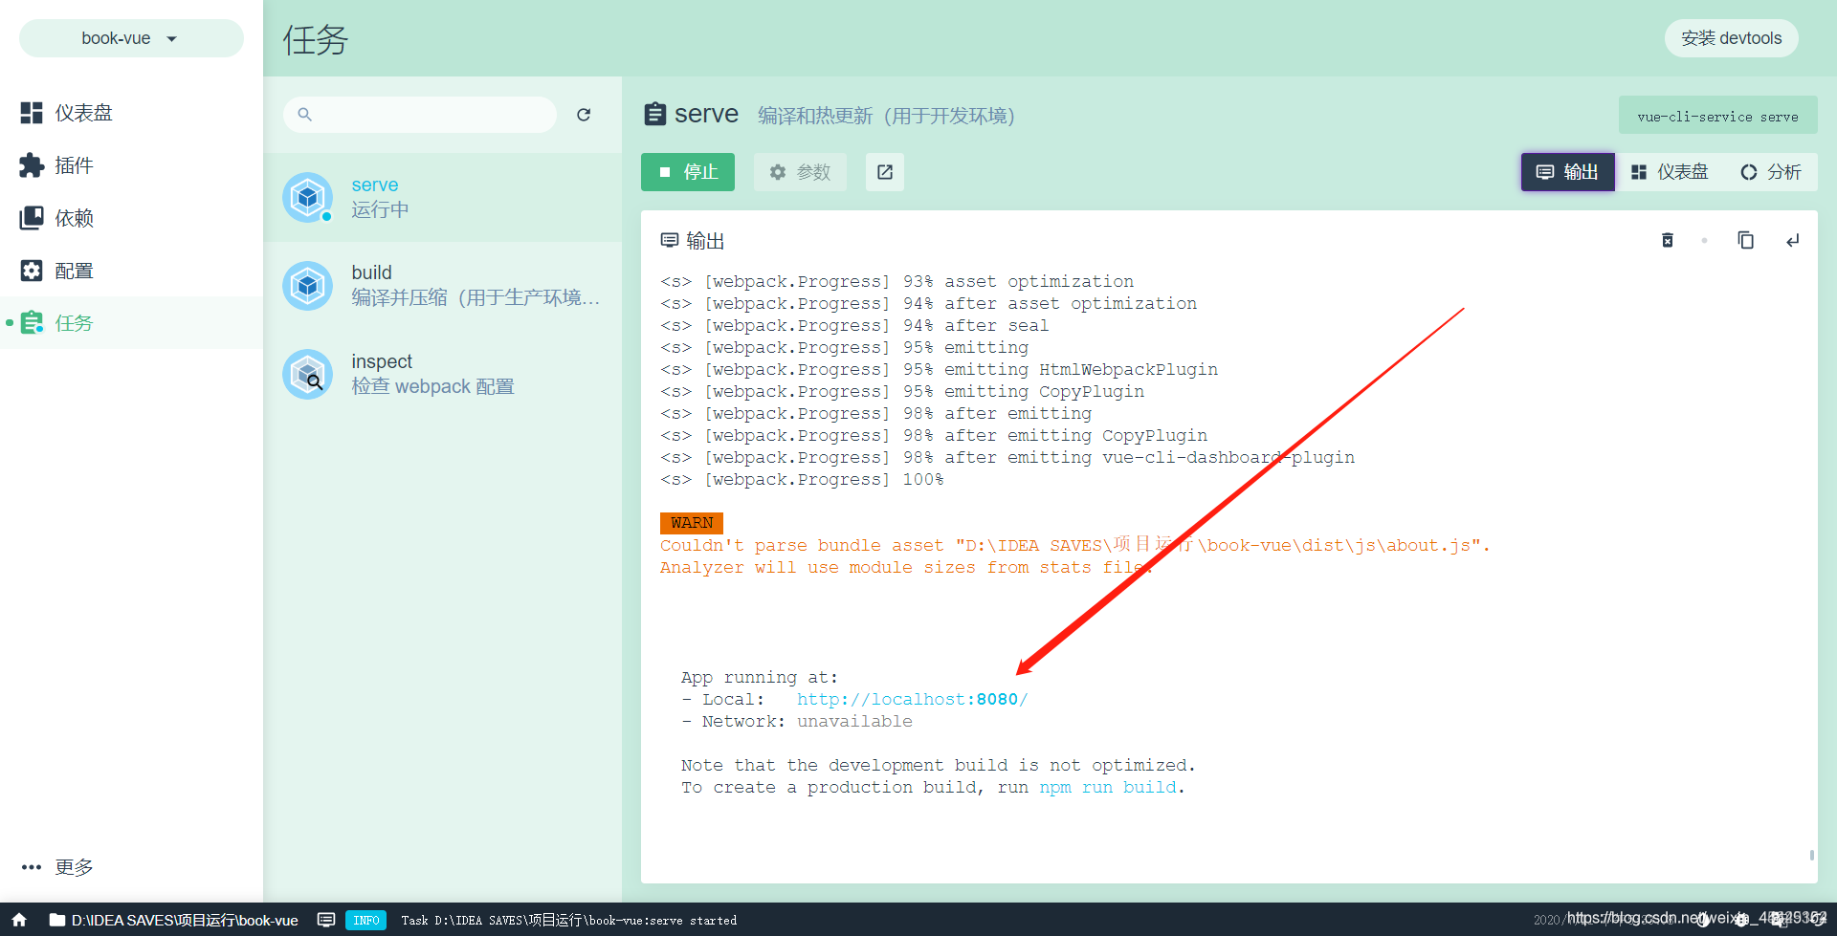Click the 任务 page title

click(x=316, y=39)
